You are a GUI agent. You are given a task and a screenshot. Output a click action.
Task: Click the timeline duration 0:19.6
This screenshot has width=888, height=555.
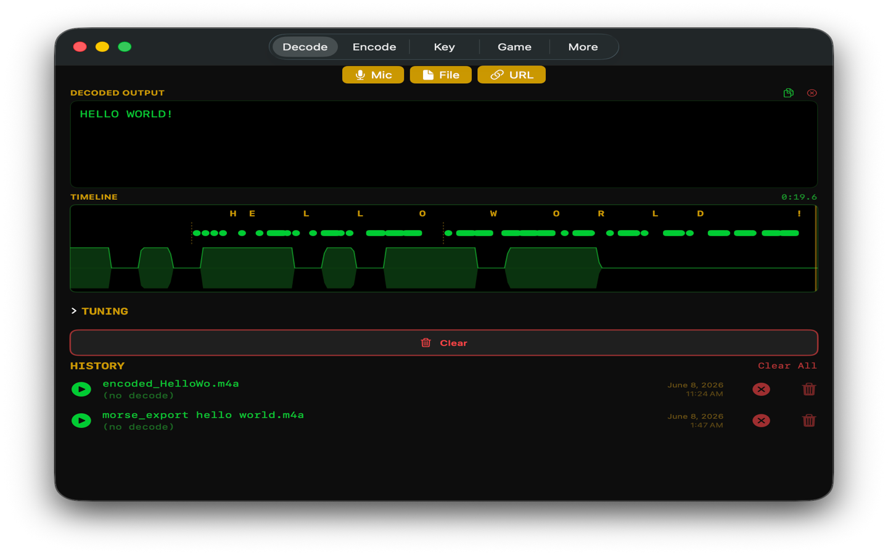point(799,197)
